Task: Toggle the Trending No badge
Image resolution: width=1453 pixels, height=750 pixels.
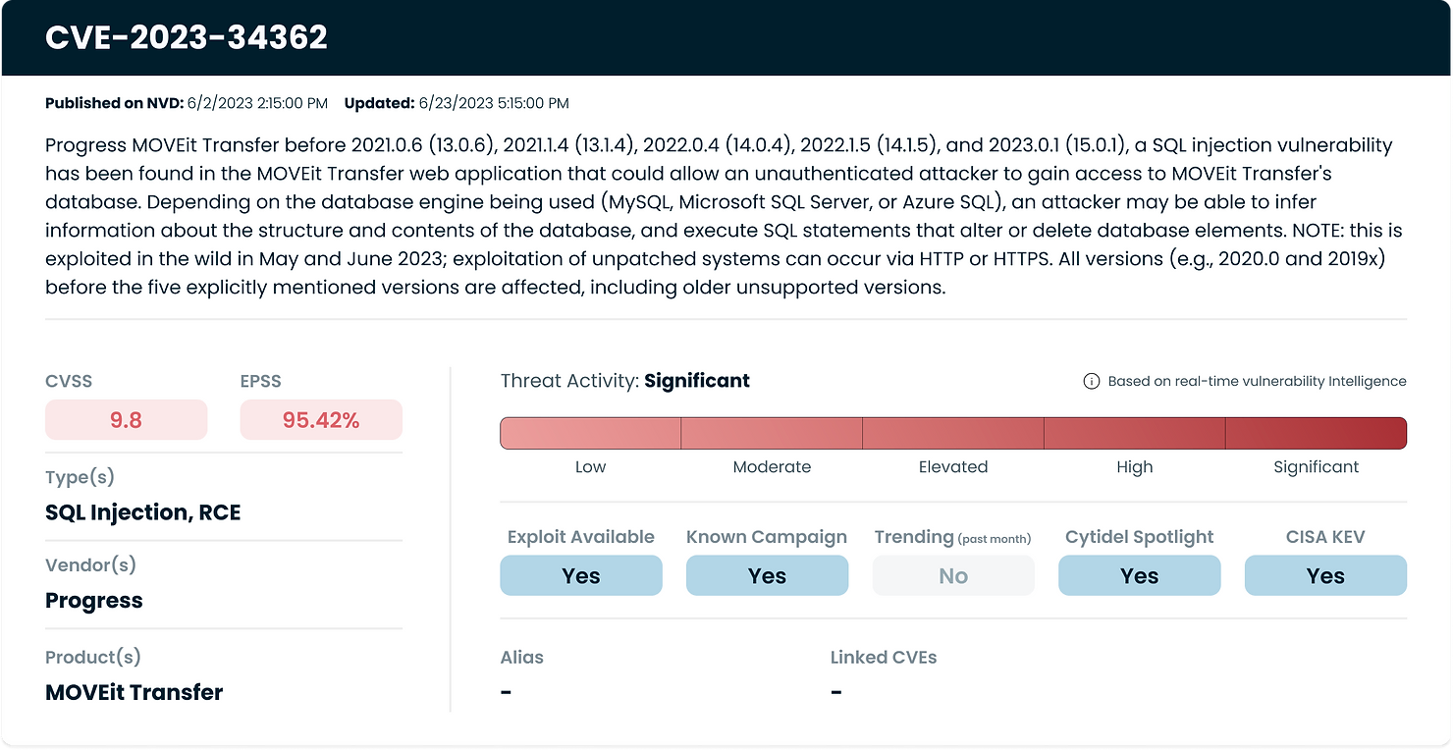Action: point(953,575)
